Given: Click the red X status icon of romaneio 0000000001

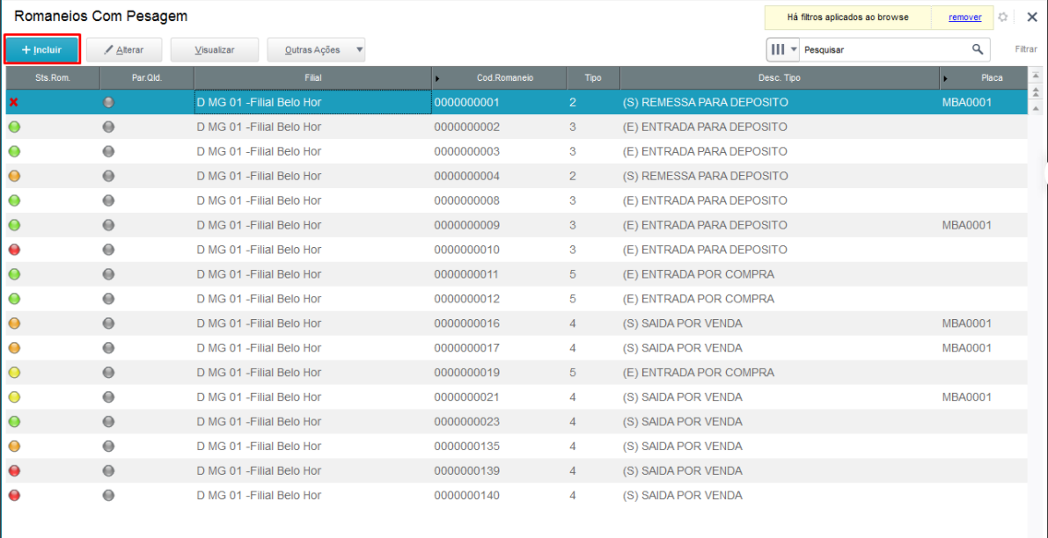Looking at the screenshot, I should (13, 103).
